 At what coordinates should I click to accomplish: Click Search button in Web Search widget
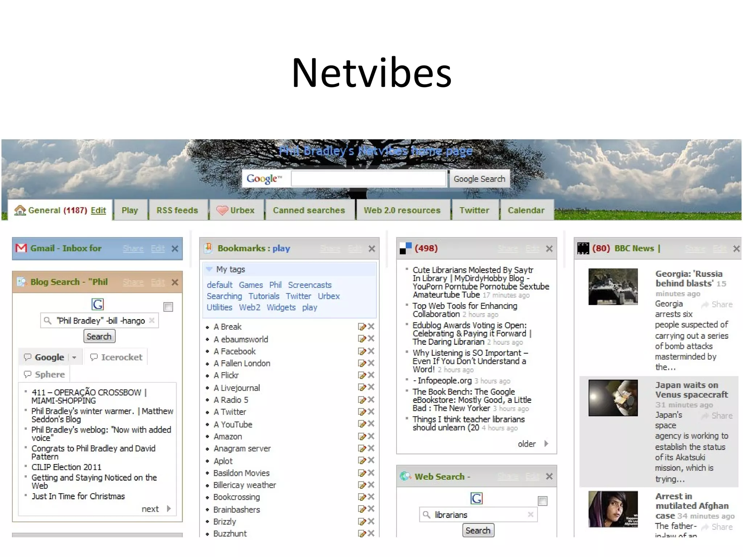coord(478,530)
